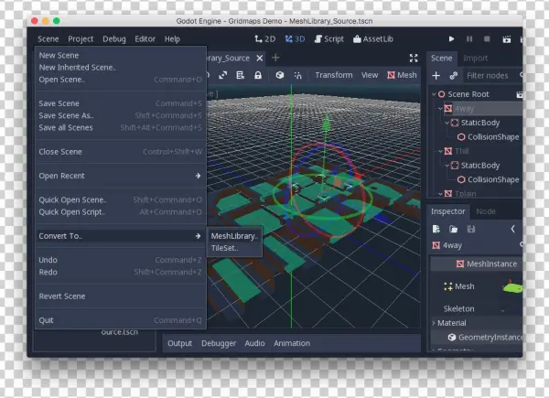
Task: Open the Scene menu
Action: point(48,38)
